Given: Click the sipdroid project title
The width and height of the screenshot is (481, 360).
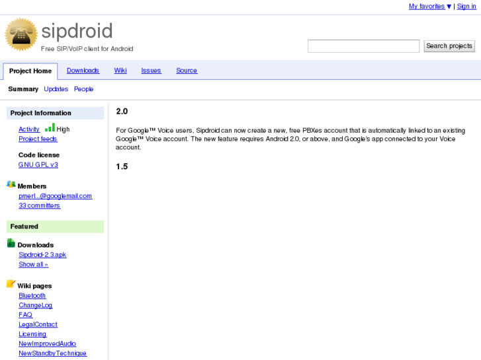Looking at the screenshot, I should click(77, 31).
